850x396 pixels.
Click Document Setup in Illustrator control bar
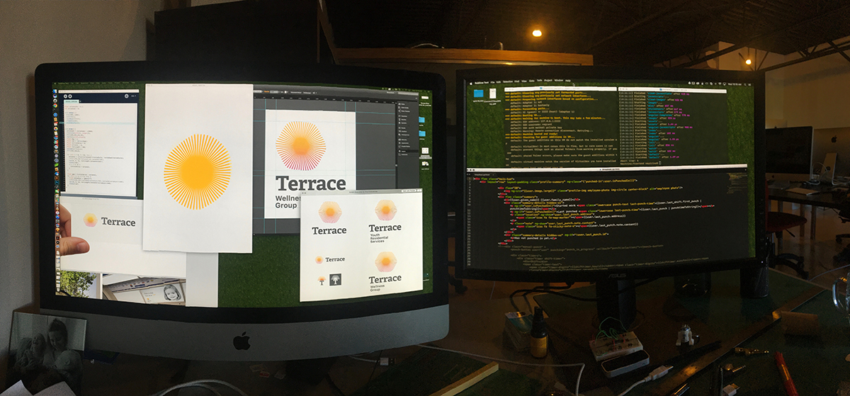tap(296, 93)
